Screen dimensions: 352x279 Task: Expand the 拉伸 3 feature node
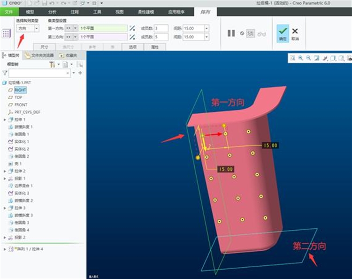pyautogui.click(x=5, y=208)
